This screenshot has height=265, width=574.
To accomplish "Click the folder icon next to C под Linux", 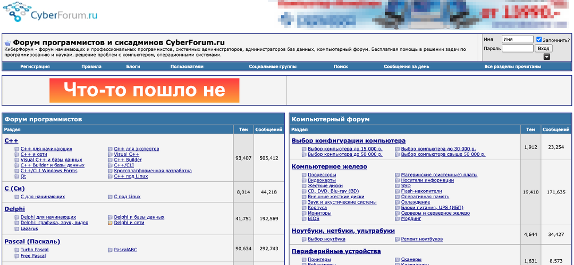I will (x=110, y=197).
